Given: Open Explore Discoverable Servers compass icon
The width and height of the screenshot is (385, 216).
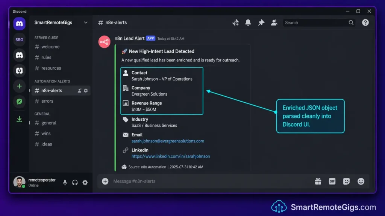Looking at the screenshot, I should pos(19,102).
